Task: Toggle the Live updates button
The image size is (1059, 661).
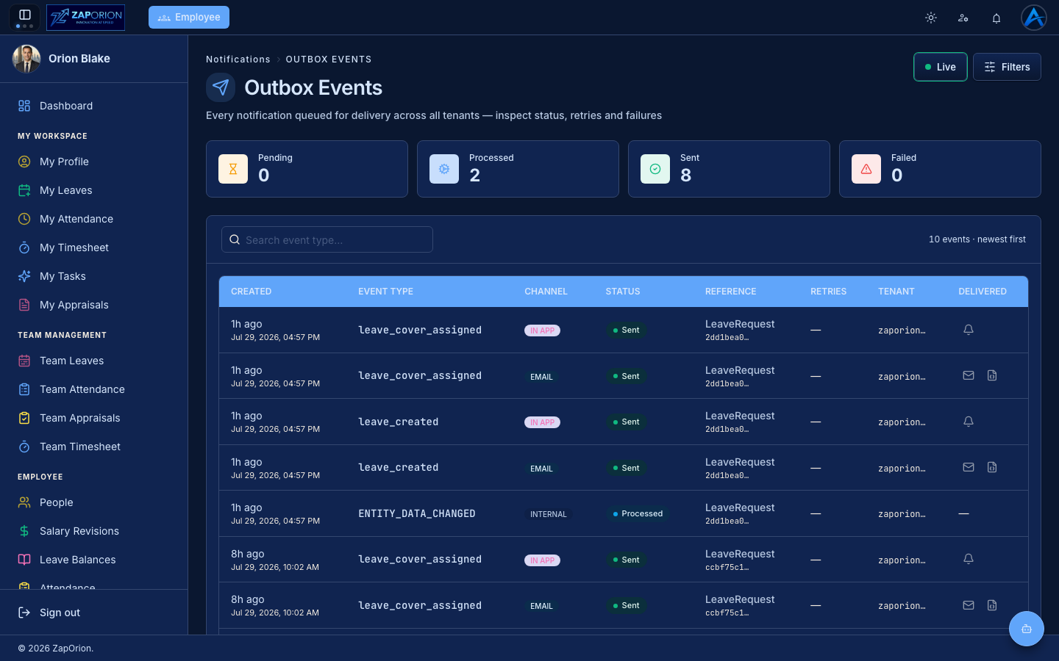Action: point(940,67)
